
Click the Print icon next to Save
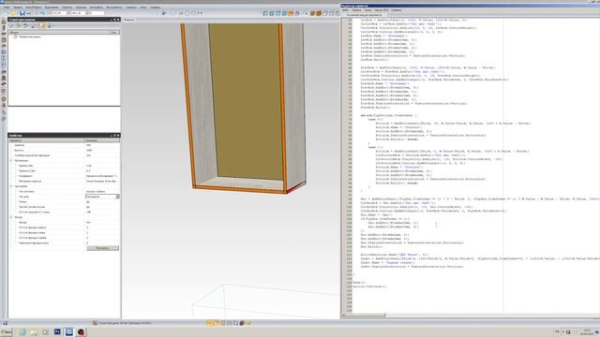click(29, 13)
